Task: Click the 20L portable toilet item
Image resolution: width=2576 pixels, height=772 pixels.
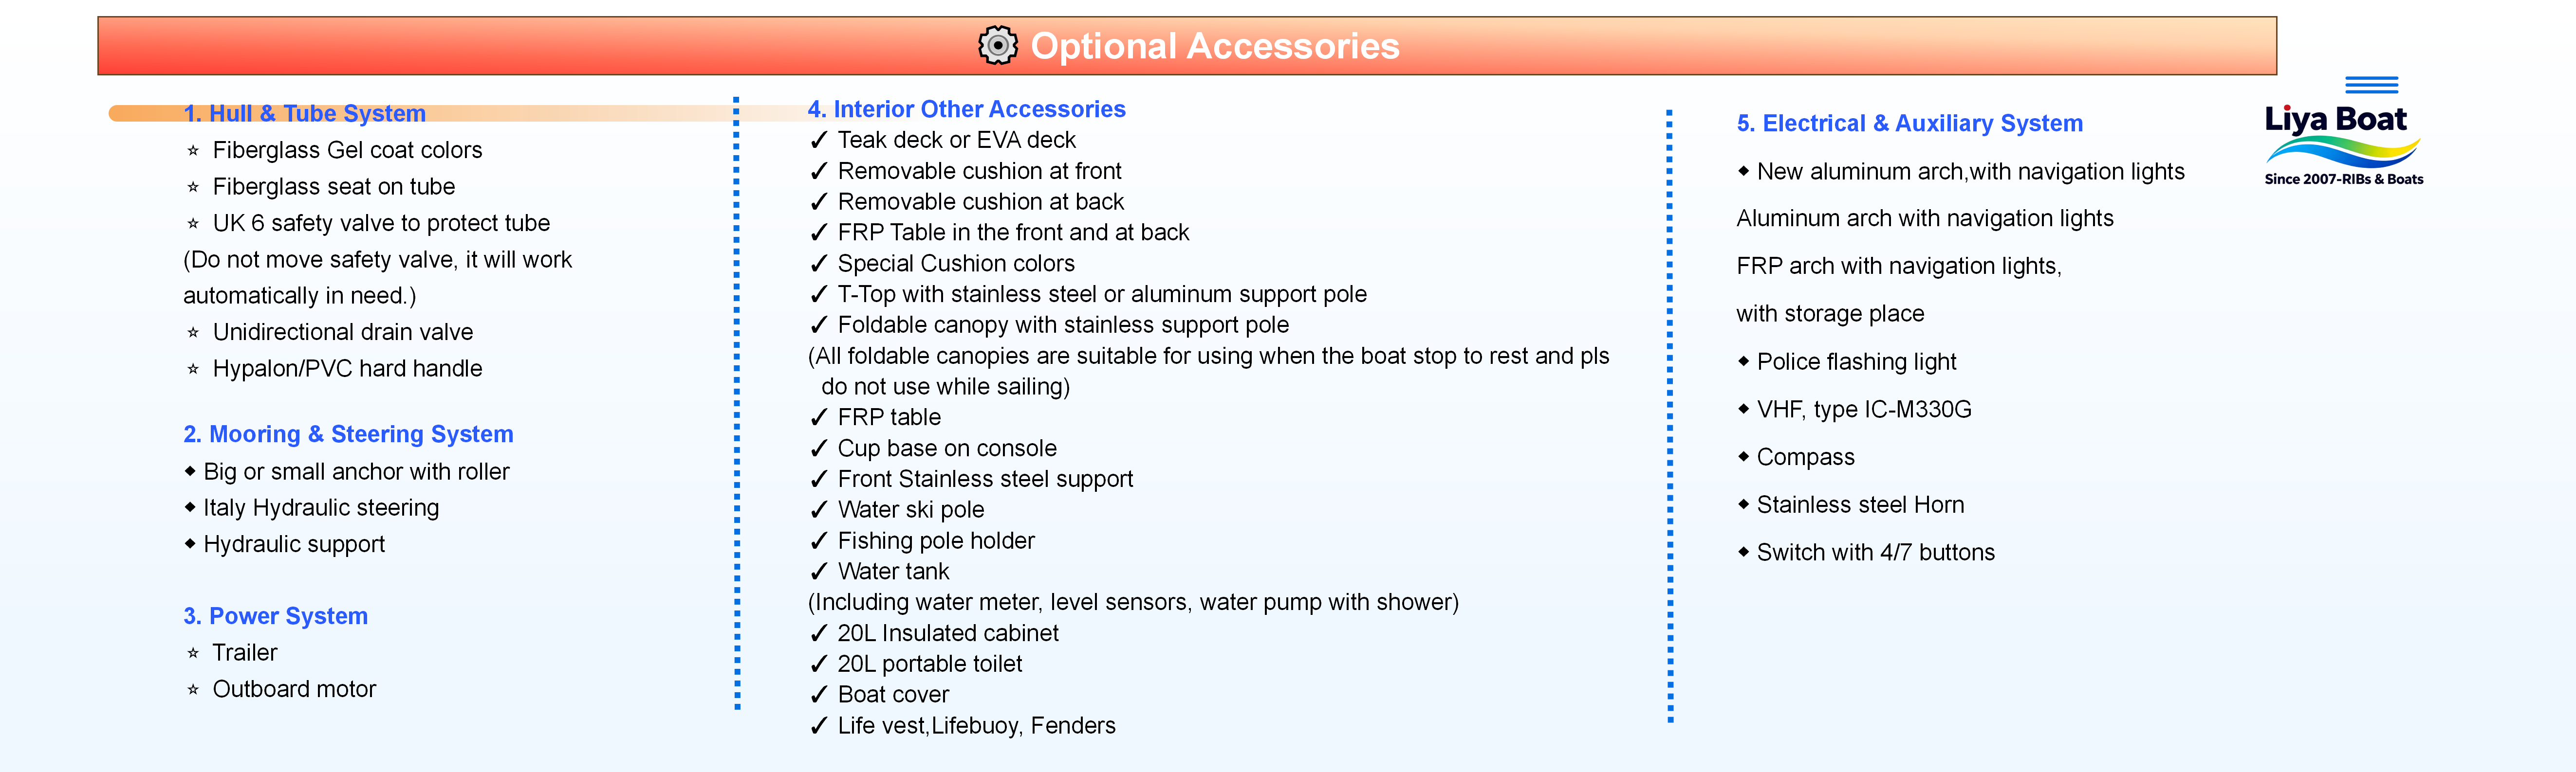Action: [929, 664]
